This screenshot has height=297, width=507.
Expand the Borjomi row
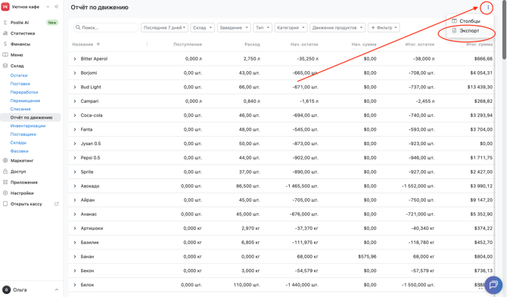click(75, 73)
